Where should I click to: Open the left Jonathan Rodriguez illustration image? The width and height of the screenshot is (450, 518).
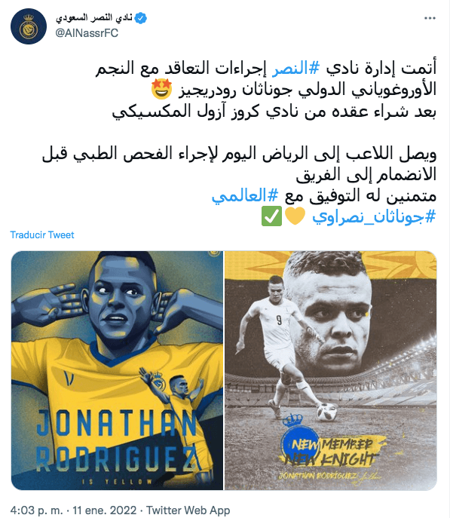coord(117,370)
